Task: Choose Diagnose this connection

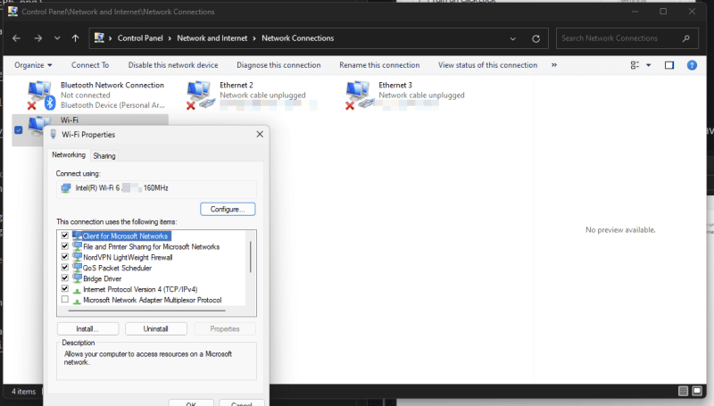Action: [278, 65]
